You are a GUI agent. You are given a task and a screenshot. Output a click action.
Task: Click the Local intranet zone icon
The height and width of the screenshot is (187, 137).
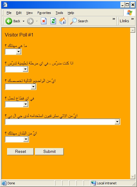click(94, 183)
